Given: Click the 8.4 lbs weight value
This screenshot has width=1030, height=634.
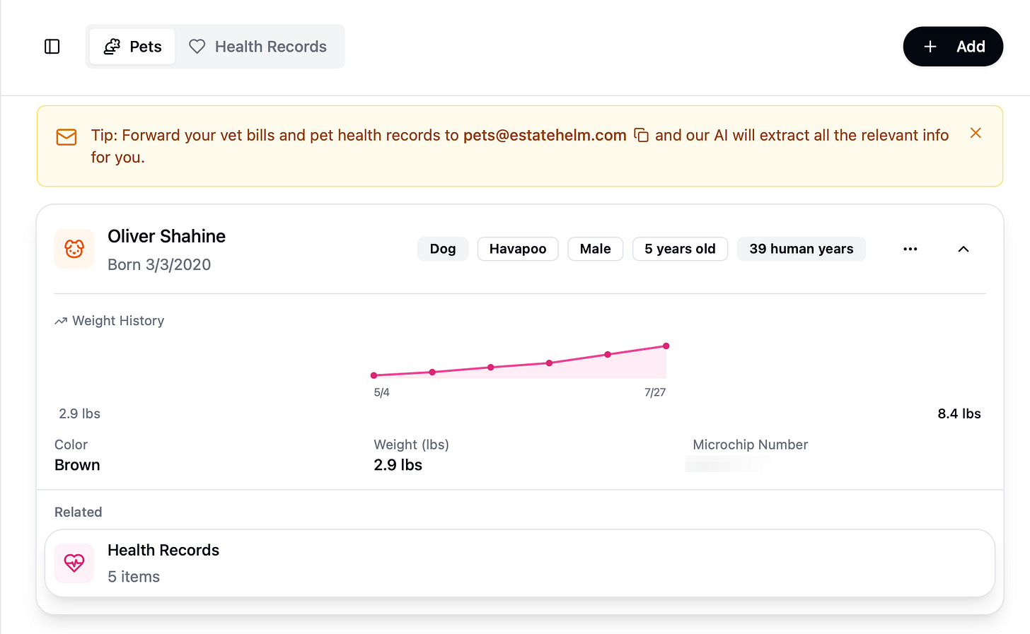Looking at the screenshot, I should pyautogui.click(x=959, y=413).
